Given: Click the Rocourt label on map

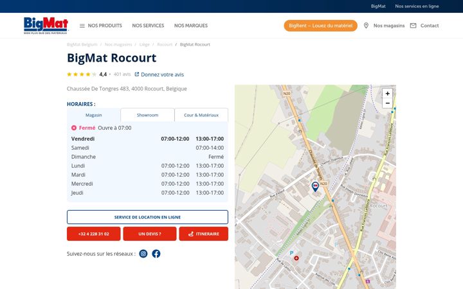Looking at the screenshot, I should click(379, 206).
